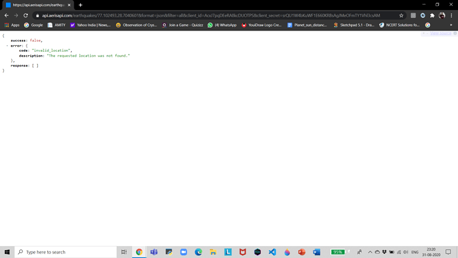Click "The requested location was not found." text

(x=88, y=56)
